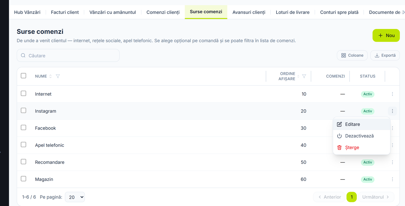
Task: Click the Apel telefonic name cell
Action: click(50, 145)
